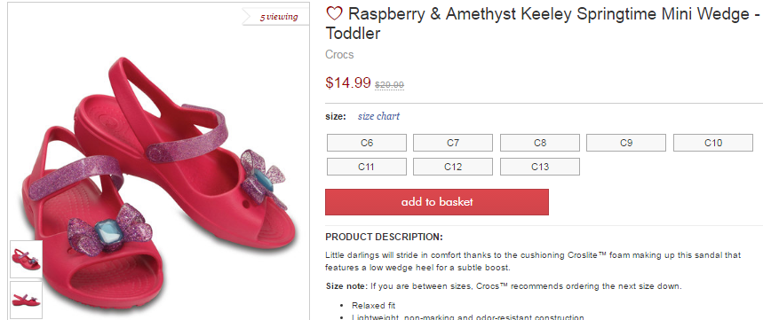Open the size chart link

(x=378, y=116)
